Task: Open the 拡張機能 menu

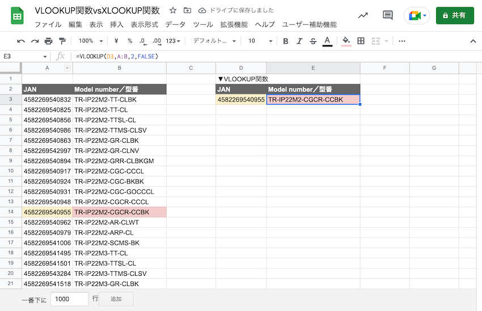Action: pos(234,24)
